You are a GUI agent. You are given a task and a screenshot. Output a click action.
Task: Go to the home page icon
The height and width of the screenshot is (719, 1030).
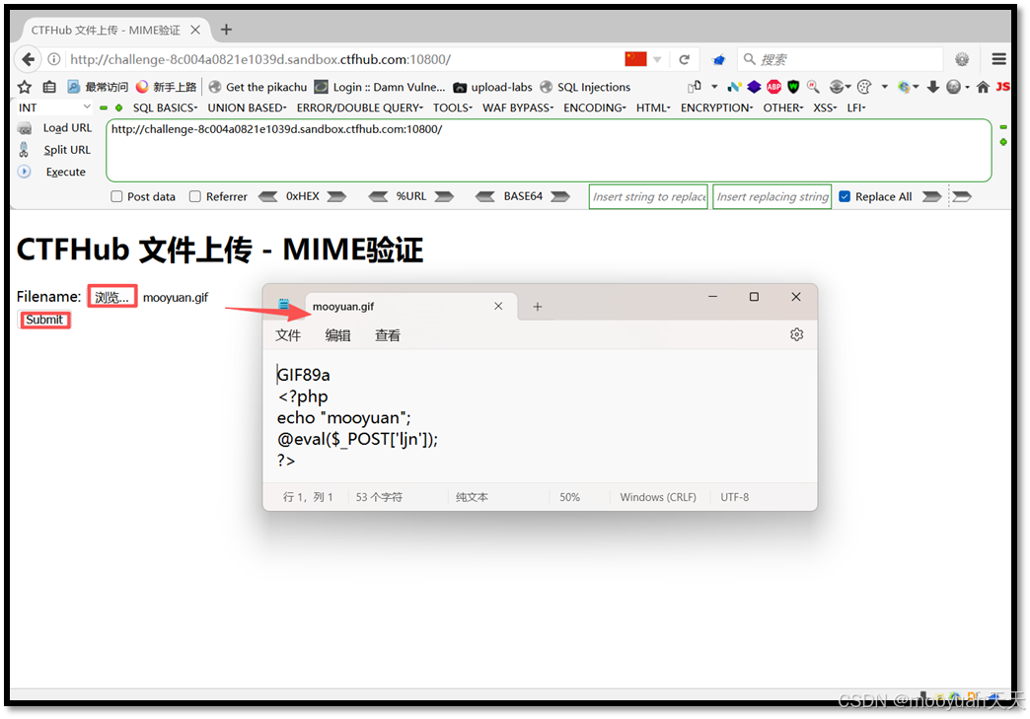(x=983, y=87)
